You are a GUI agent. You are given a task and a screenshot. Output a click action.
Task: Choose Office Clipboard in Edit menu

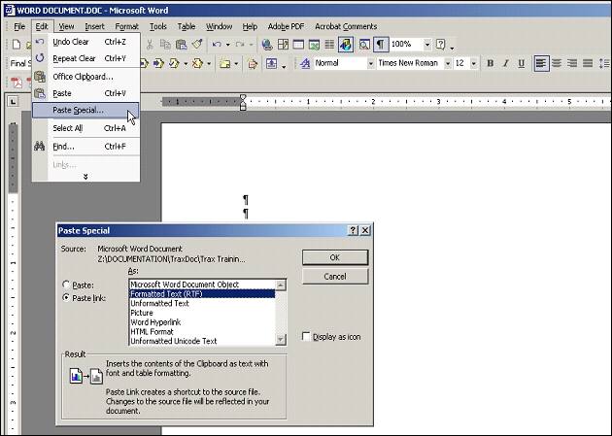click(x=85, y=77)
